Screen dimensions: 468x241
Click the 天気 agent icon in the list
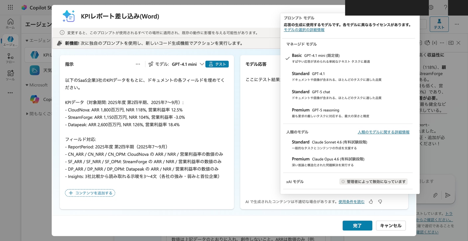[35, 70]
